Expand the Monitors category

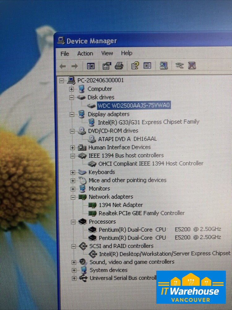click(73, 189)
